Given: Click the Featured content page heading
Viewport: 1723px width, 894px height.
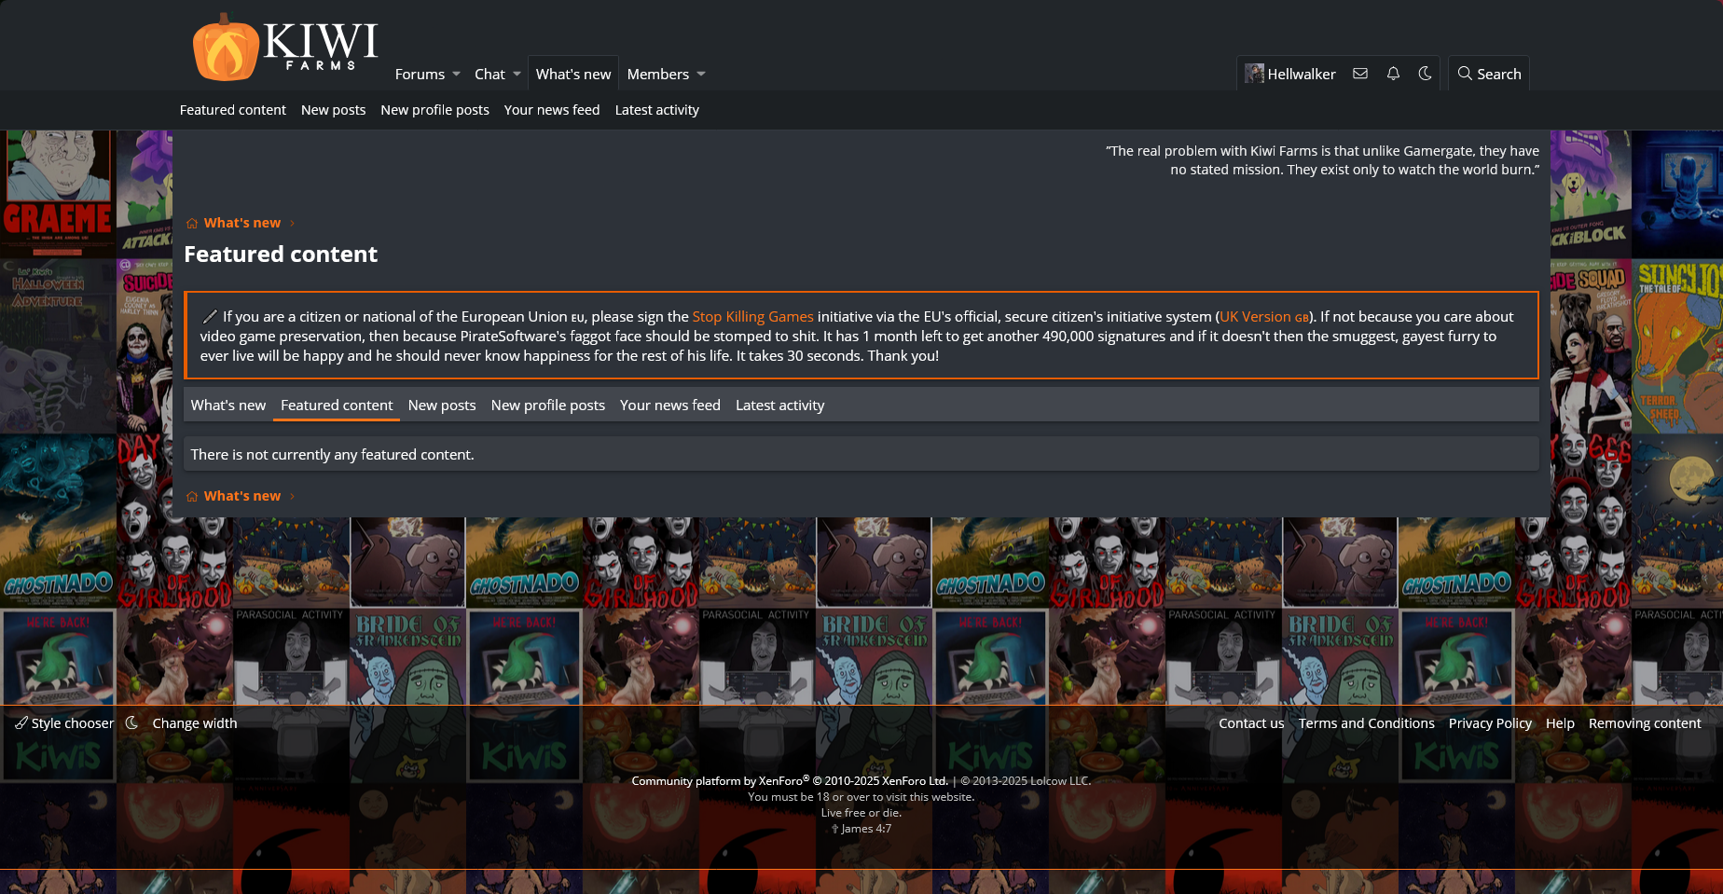Looking at the screenshot, I should click(281, 254).
